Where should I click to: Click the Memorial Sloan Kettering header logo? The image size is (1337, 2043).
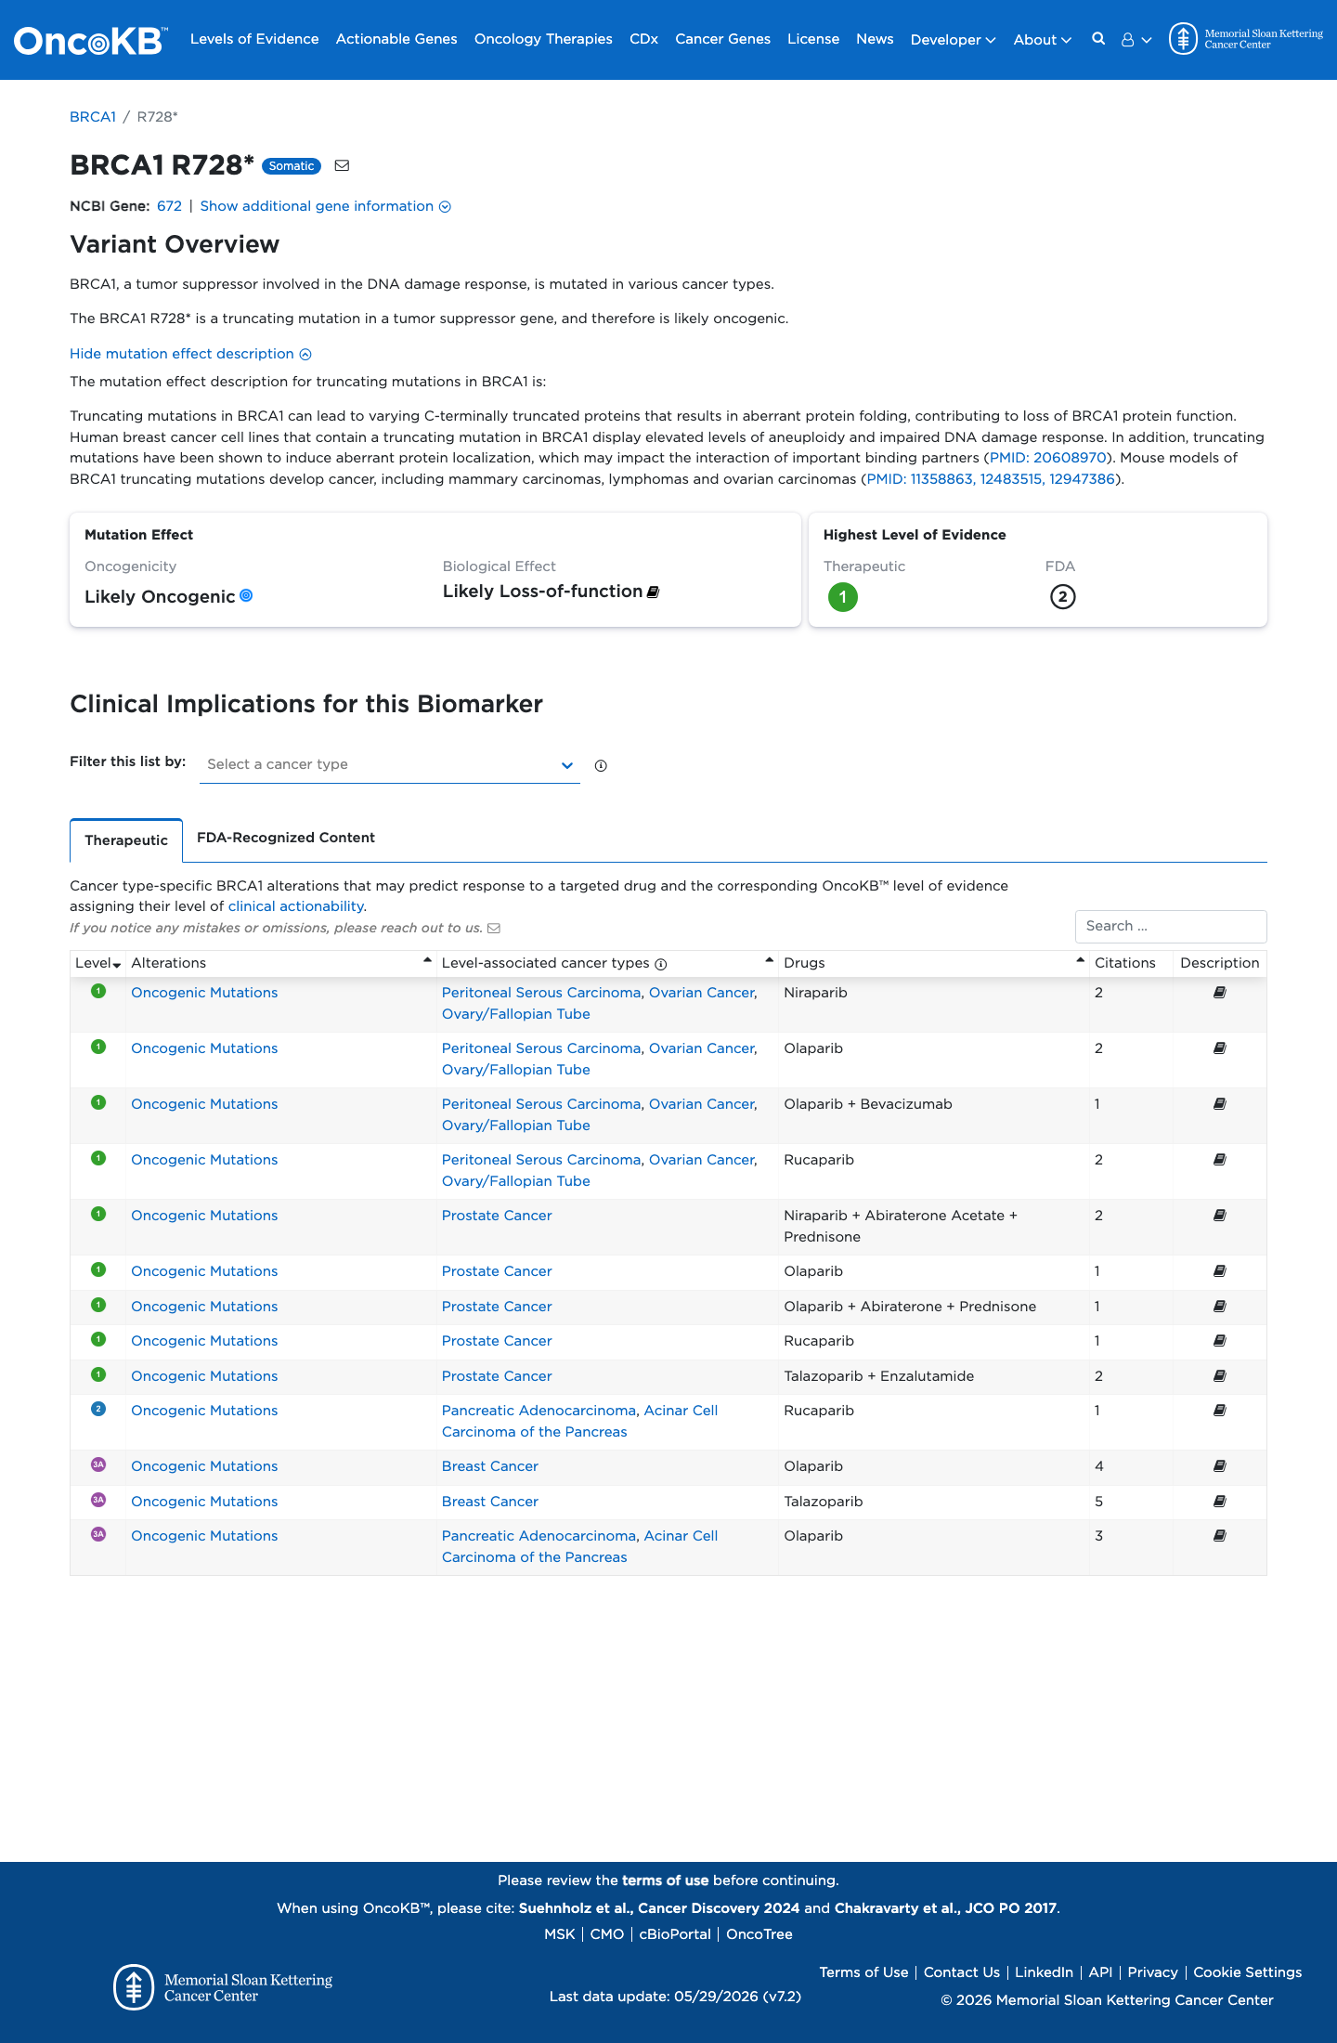pyautogui.click(x=1246, y=39)
